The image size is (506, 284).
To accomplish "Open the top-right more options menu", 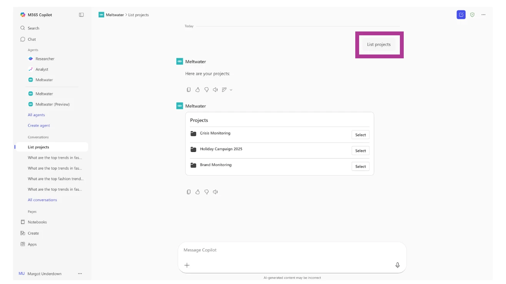I will [483, 15].
